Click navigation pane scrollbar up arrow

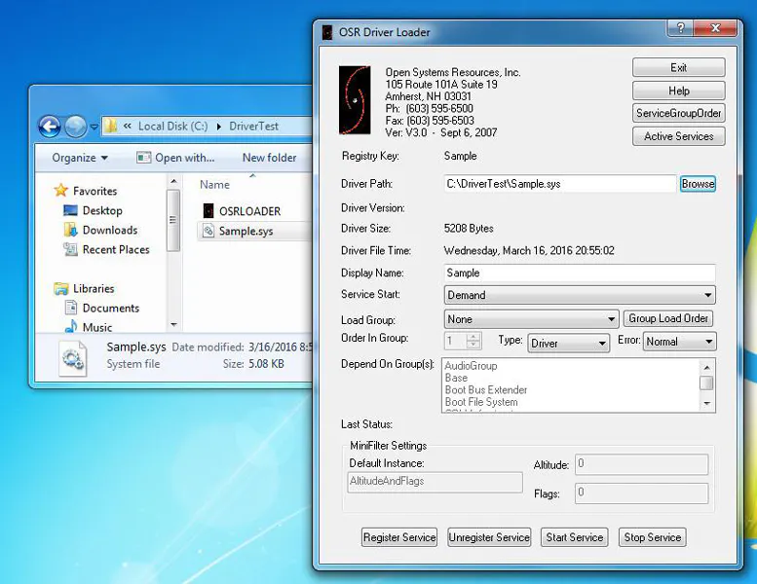173,181
